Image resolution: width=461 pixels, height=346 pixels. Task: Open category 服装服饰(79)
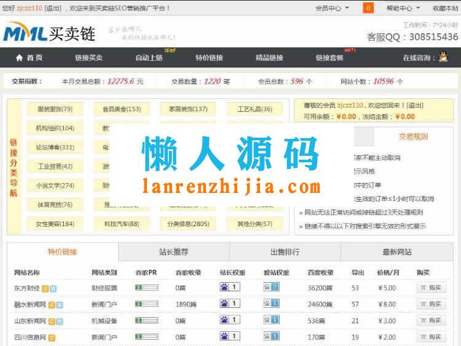(55, 109)
